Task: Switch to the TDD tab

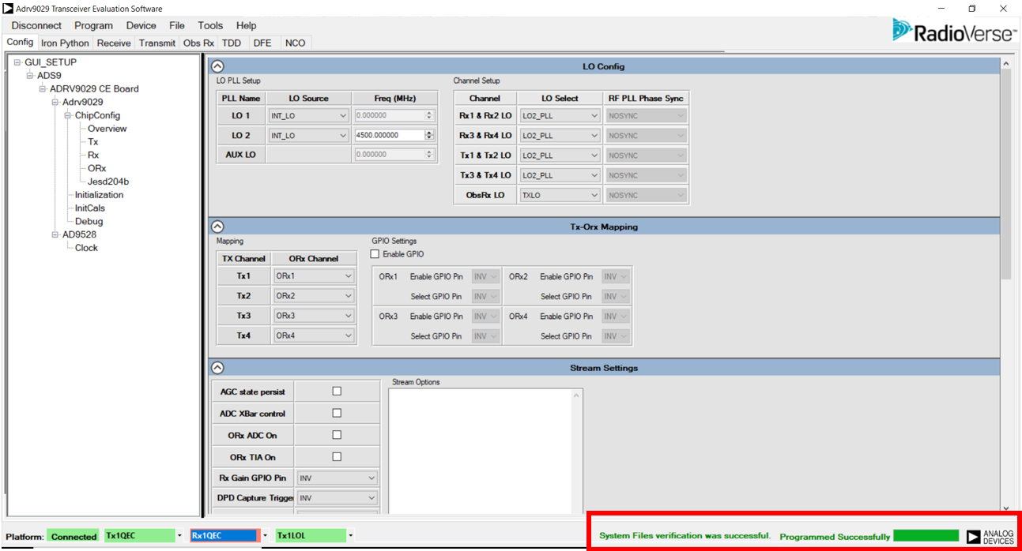Action: coord(232,43)
